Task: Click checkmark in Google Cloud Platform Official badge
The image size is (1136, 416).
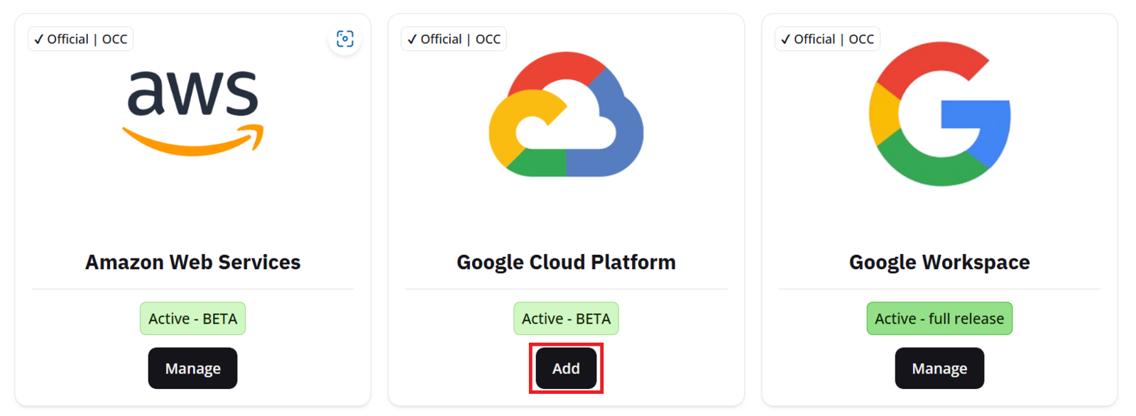Action: pos(413,40)
